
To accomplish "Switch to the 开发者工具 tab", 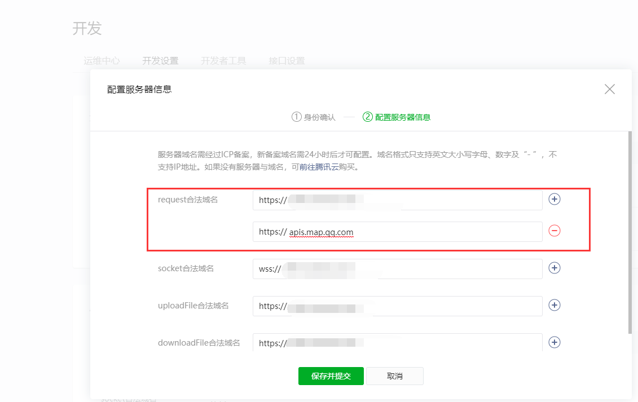I will click(223, 61).
